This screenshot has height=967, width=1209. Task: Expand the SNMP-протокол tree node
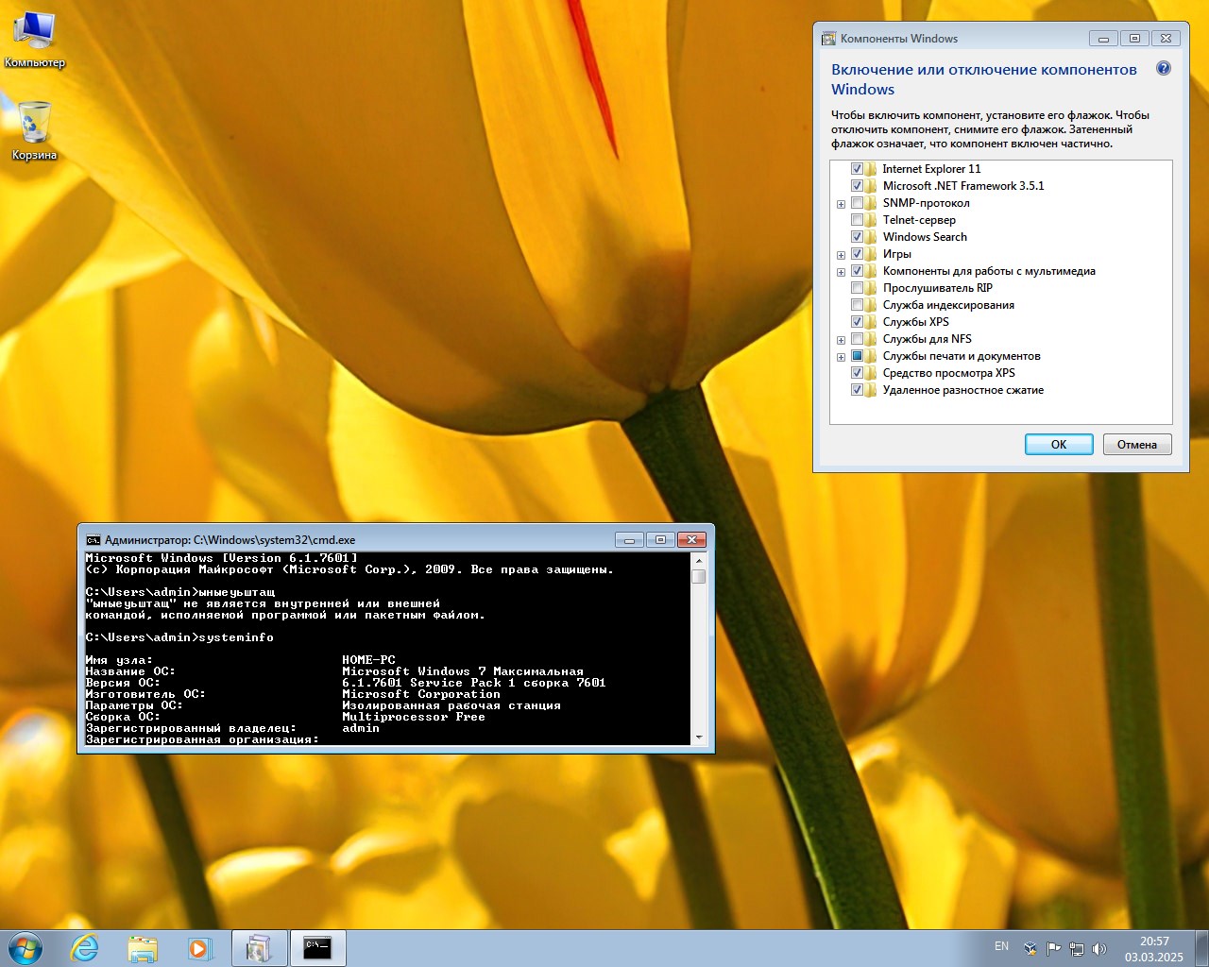coord(841,204)
